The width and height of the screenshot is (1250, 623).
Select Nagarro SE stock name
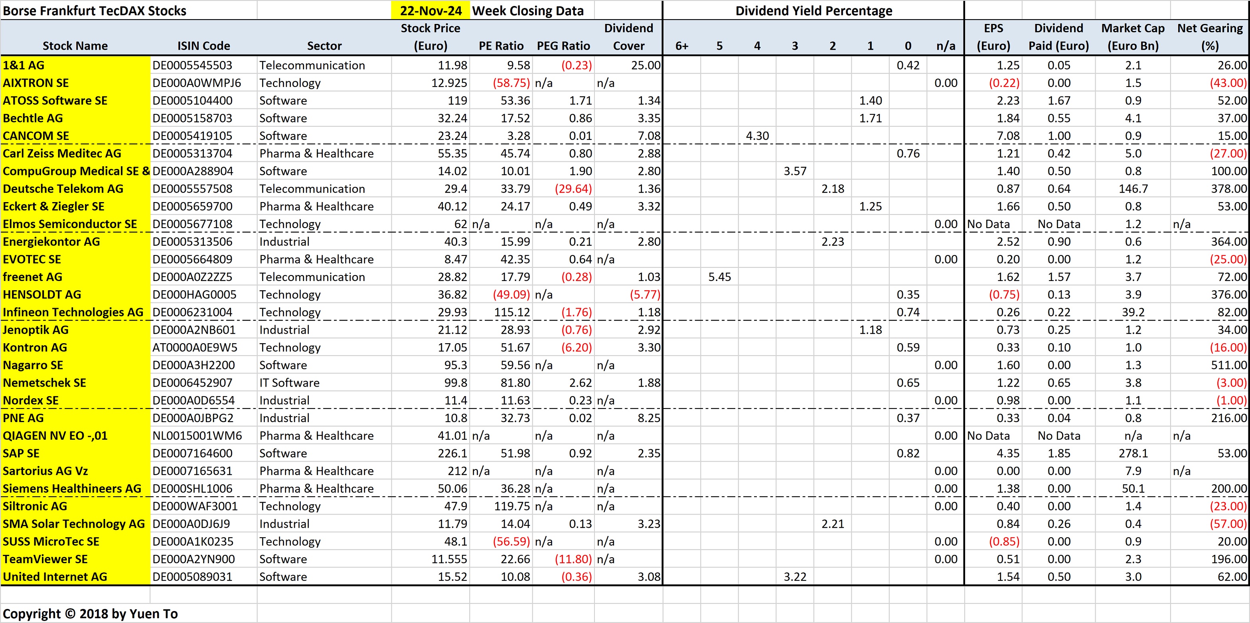click(x=75, y=365)
